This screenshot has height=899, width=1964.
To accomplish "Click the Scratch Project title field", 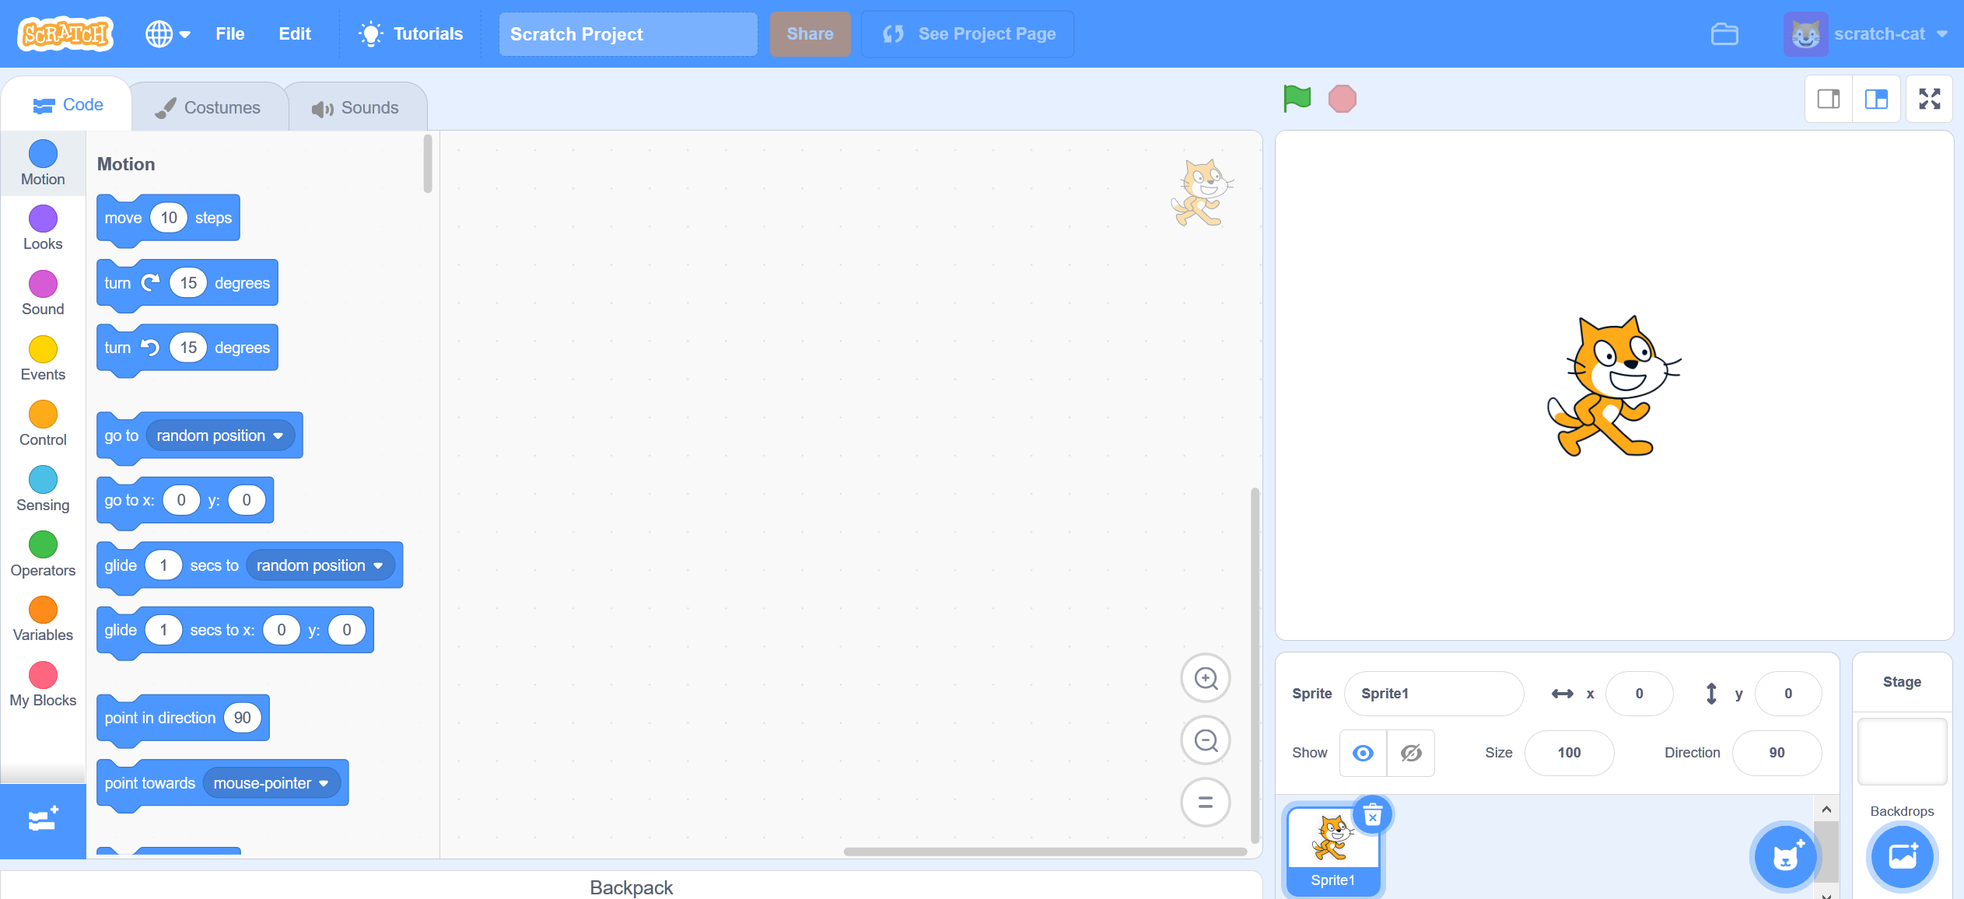I will (x=628, y=33).
